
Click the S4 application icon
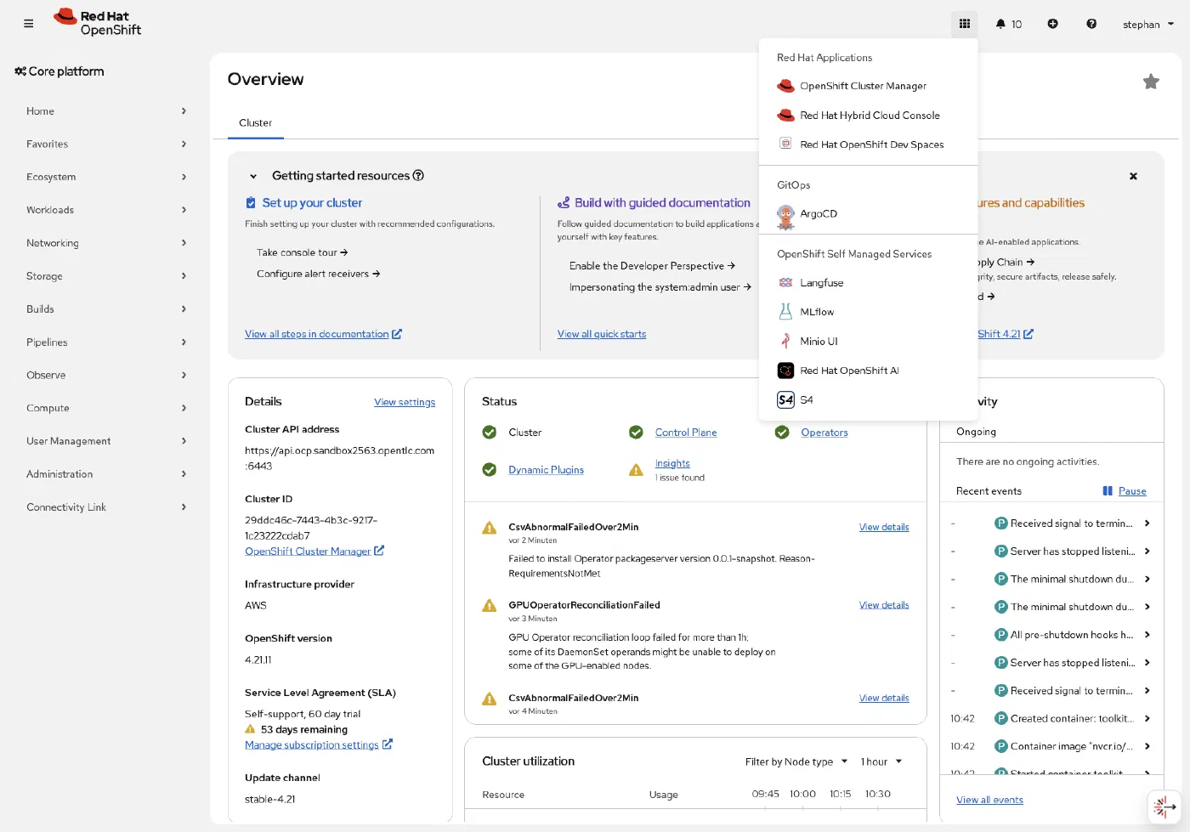[x=785, y=399]
